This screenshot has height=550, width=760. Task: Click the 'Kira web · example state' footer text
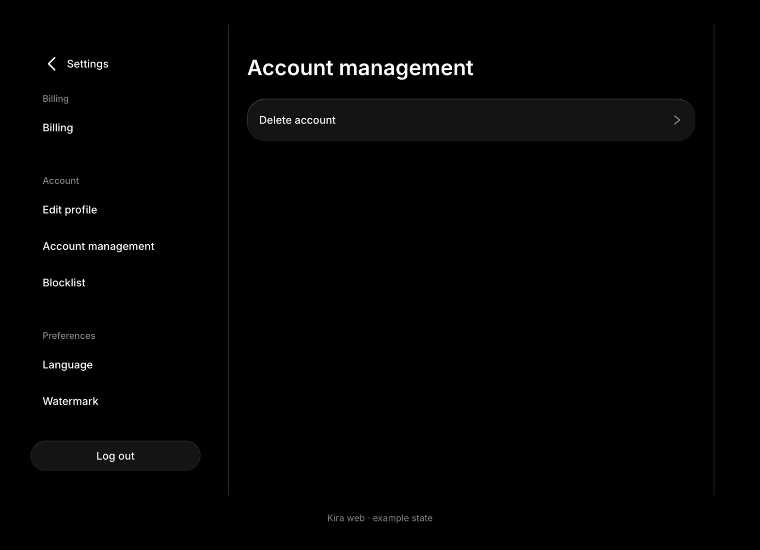[380, 518]
